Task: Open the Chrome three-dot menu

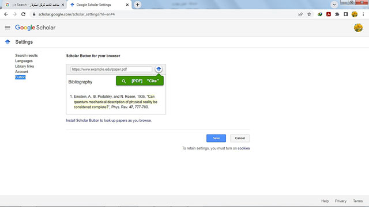Action: coord(363,14)
